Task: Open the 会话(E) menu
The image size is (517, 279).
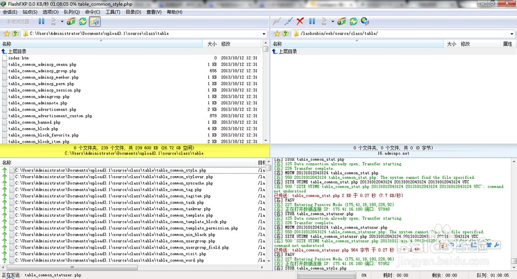Action: [x=10, y=12]
